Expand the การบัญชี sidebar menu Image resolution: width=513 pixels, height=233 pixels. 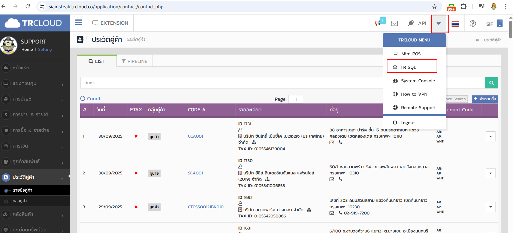(x=35, y=99)
